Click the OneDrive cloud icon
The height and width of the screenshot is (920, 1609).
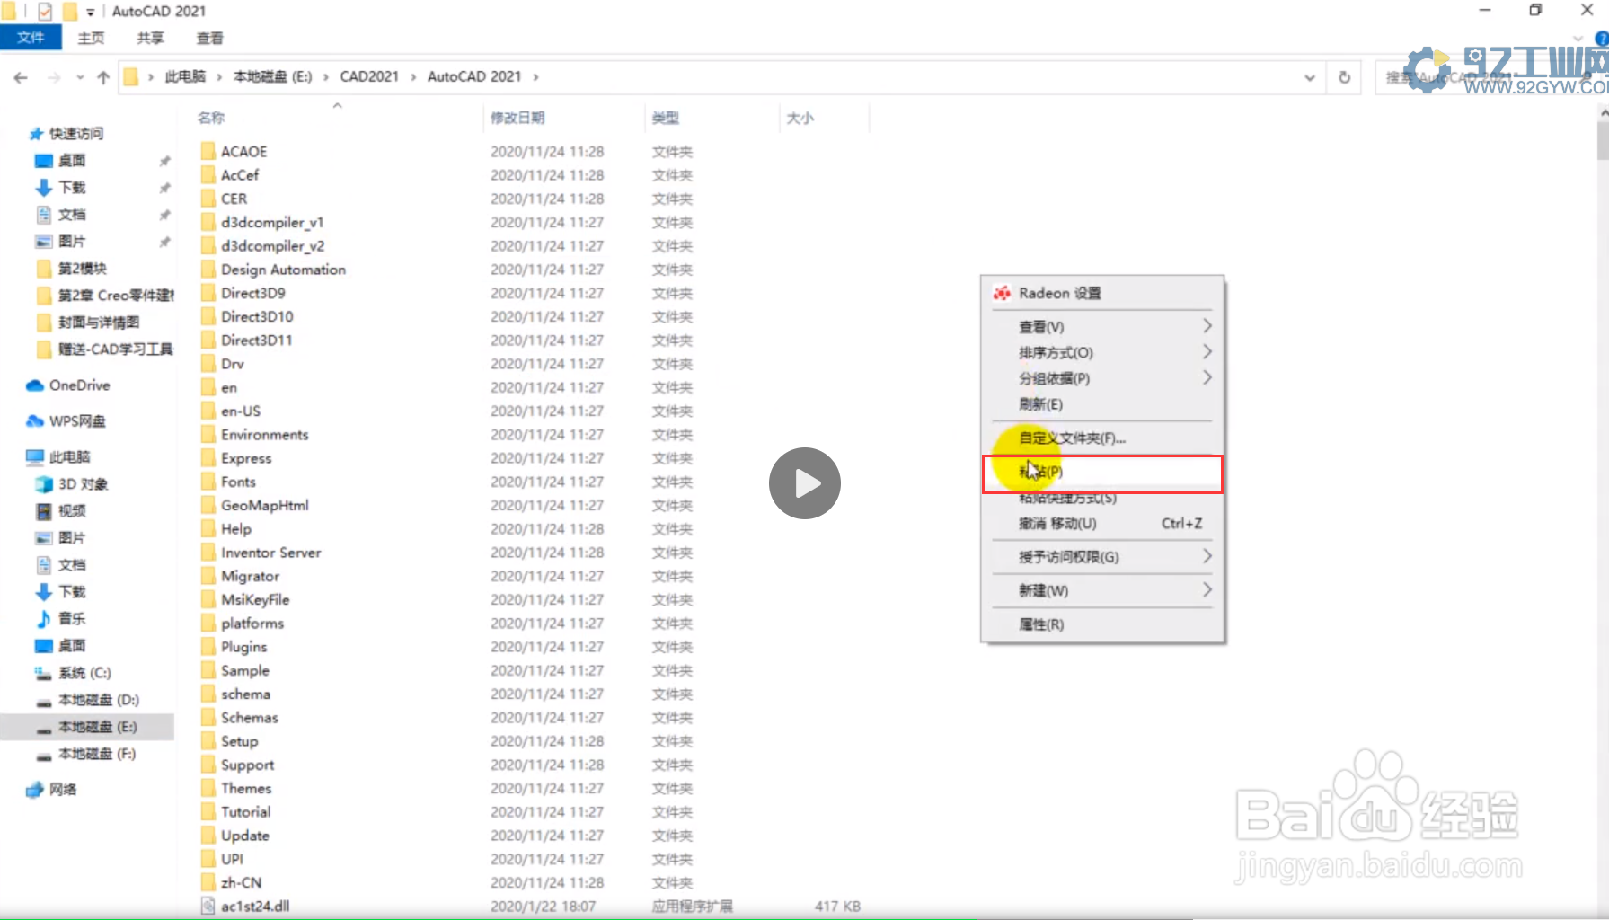point(35,385)
